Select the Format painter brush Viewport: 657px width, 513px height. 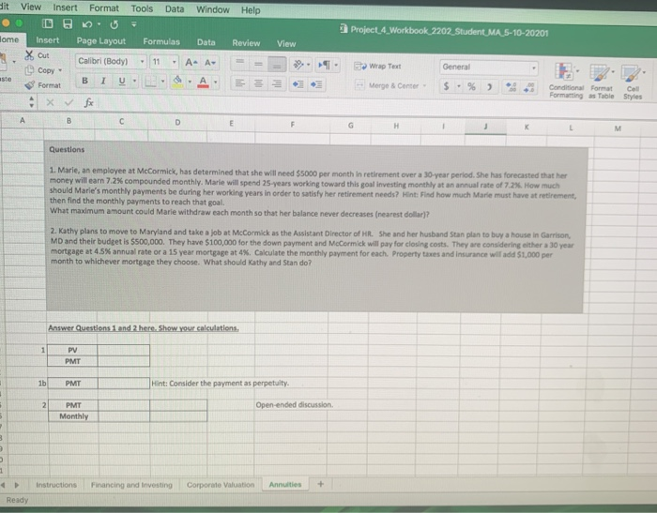click(x=29, y=85)
